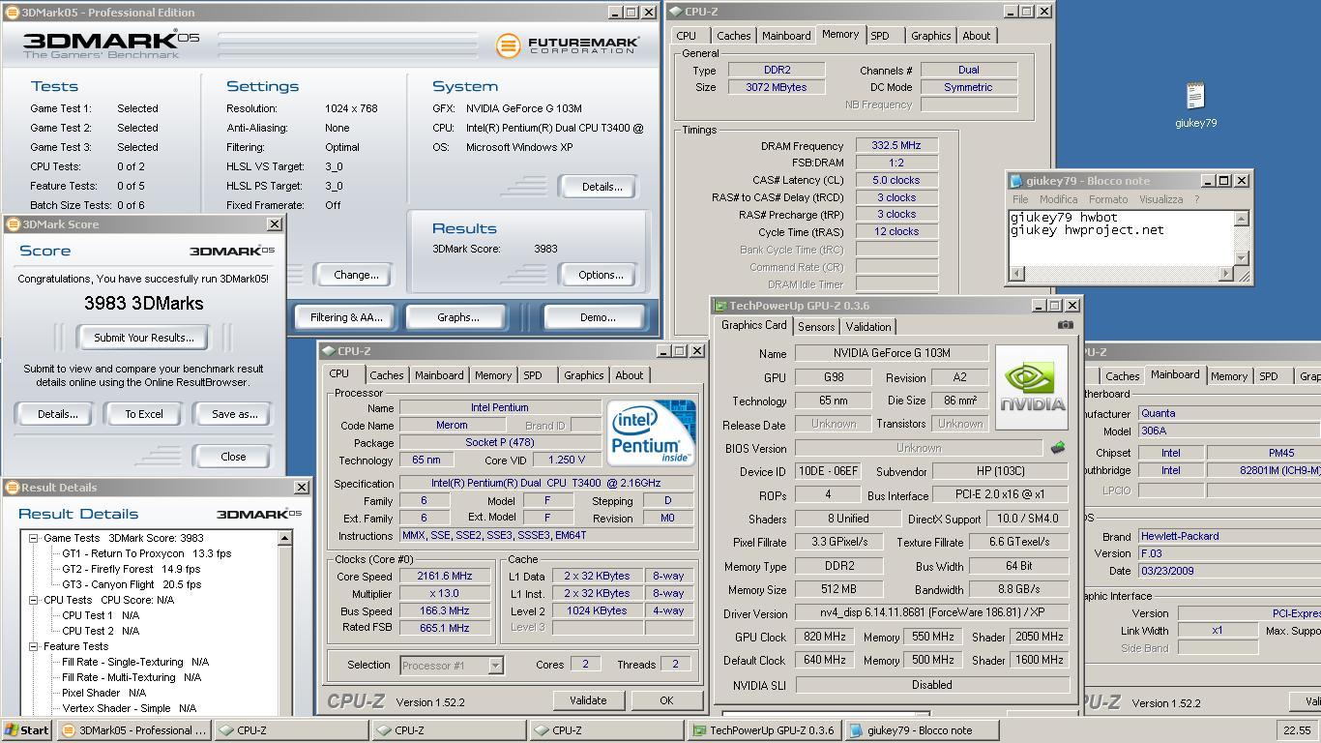Image resolution: width=1321 pixels, height=743 pixels.
Task: Open the giukey79 text file on desktop
Action: click(x=1195, y=104)
